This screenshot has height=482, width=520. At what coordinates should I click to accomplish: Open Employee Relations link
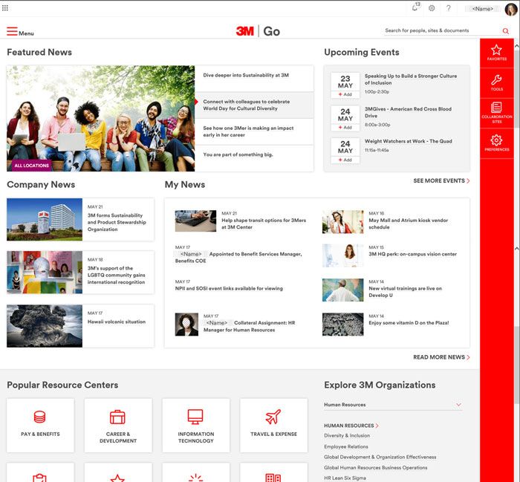346,446
